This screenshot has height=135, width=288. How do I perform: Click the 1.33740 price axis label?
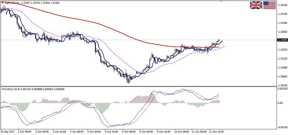tap(282, 14)
